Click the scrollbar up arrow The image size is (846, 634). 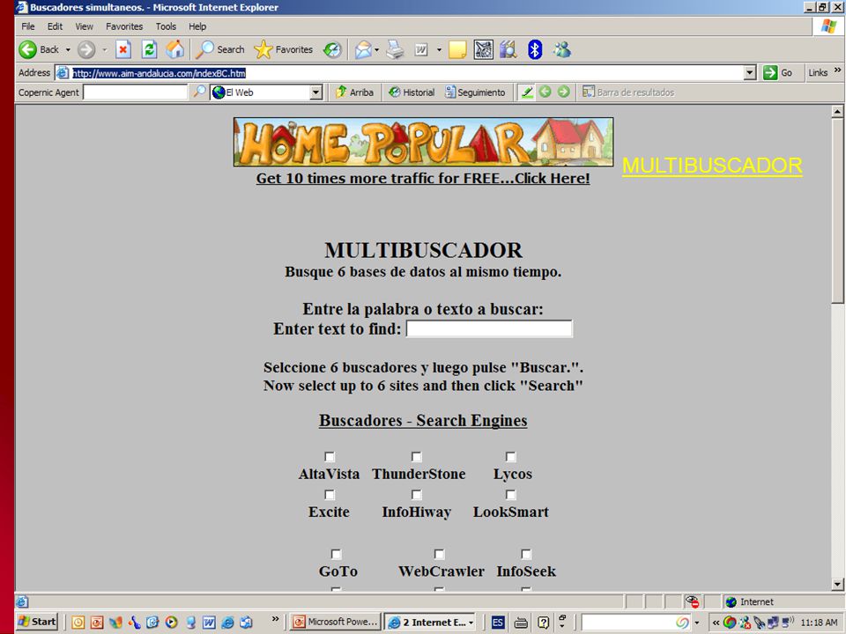837,112
